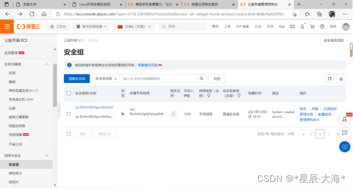Go to previous page of results
The width and height of the screenshot is (353, 188).
(311, 134)
